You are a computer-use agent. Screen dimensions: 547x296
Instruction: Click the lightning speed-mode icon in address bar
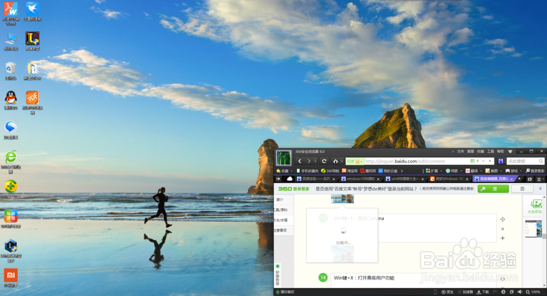click(x=478, y=161)
